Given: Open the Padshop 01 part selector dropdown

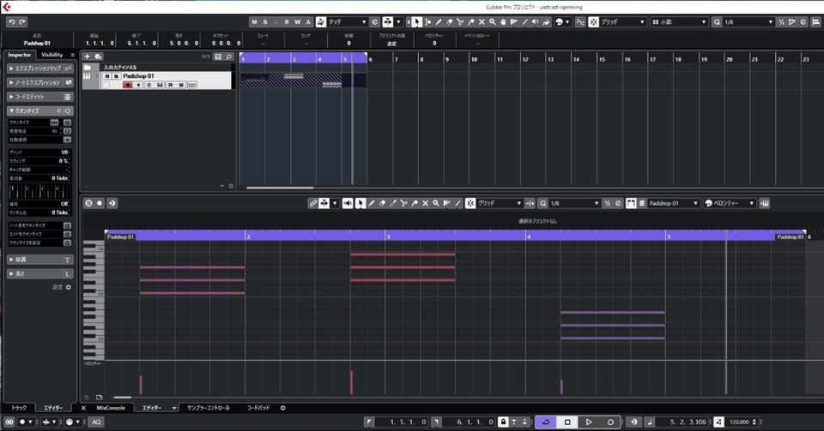Looking at the screenshot, I should (x=673, y=203).
